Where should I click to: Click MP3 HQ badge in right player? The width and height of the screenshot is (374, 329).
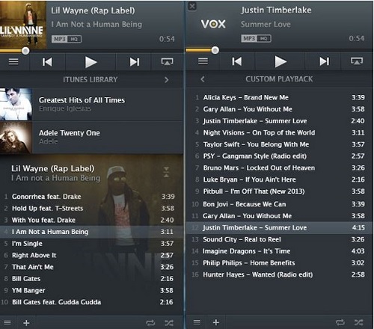(256, 38)
